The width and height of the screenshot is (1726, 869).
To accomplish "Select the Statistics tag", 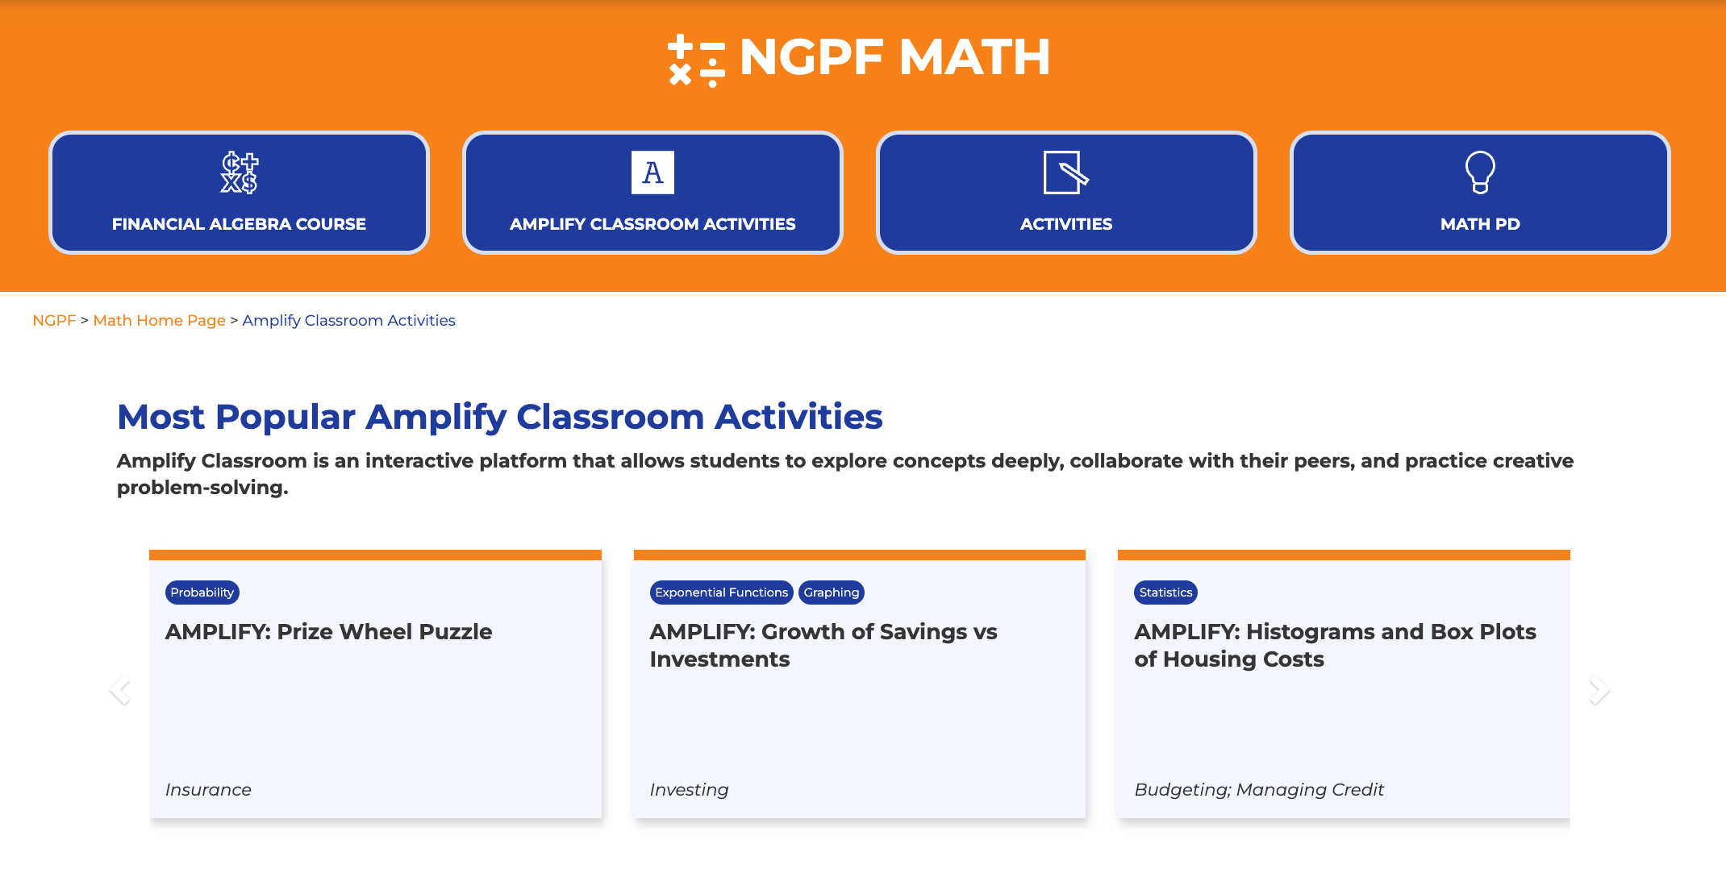I will pos(1165,592).
